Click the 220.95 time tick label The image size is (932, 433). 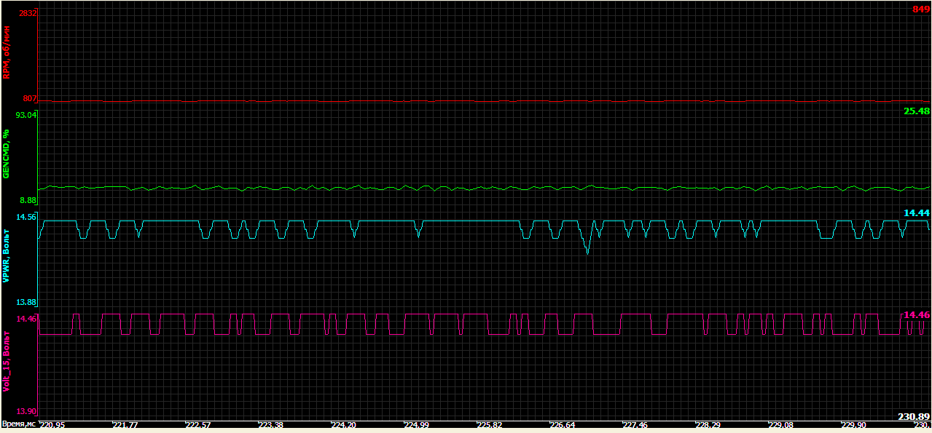(52, 425)
